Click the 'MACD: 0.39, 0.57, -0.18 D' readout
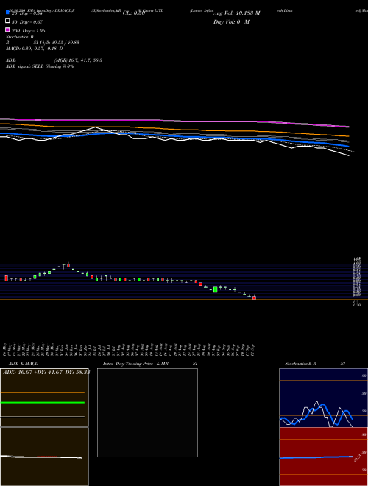 [x=35, y=49]
